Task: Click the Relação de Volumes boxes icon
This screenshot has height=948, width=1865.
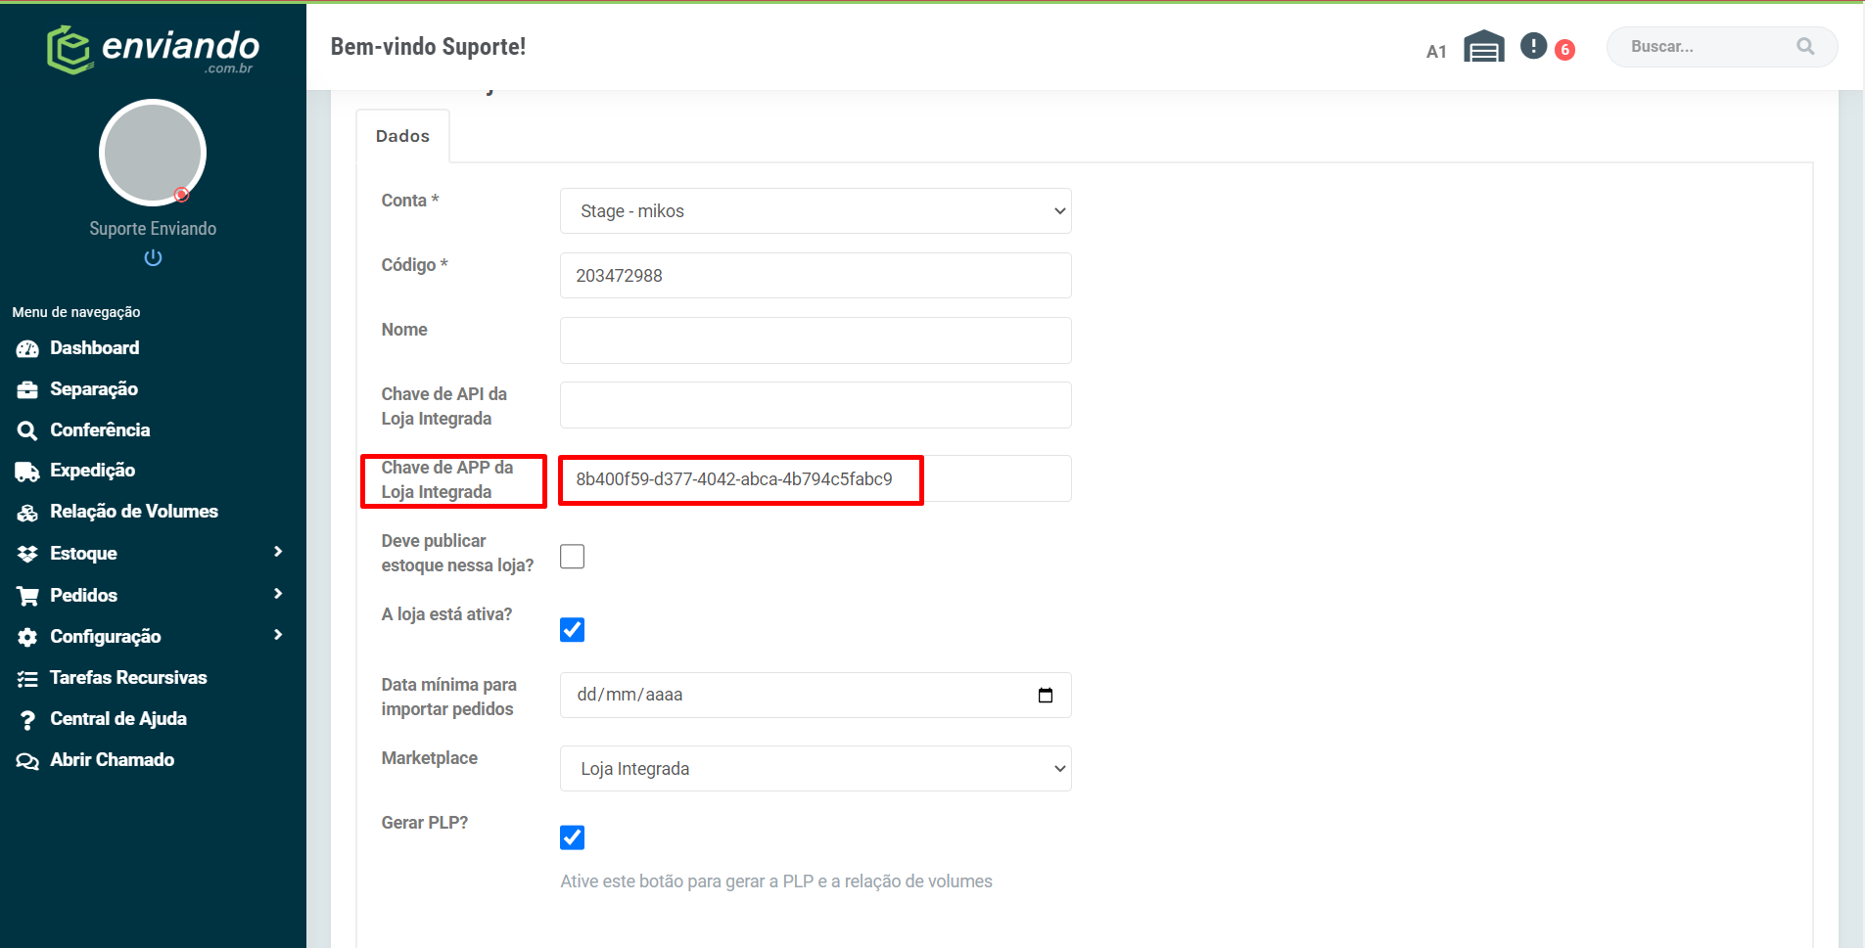Action: pyautogui.click(x=27, y=513)
